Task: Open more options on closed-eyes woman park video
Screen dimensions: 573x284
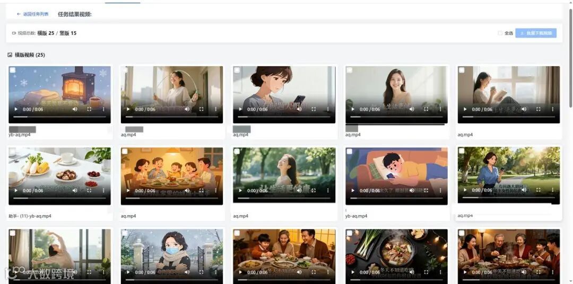Action: (x=328, y=191)
